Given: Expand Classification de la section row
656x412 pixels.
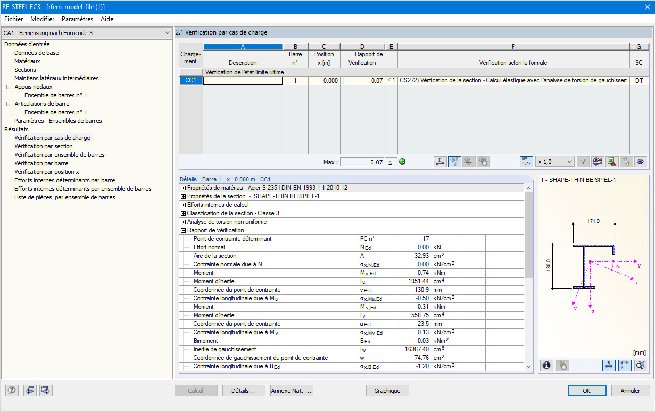Looking at the screenshot, I should (x=184, y=213).
